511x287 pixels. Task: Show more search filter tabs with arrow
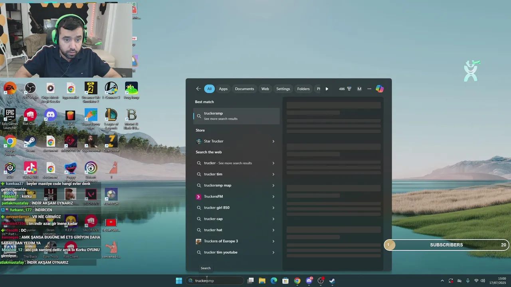click(327, 89)
